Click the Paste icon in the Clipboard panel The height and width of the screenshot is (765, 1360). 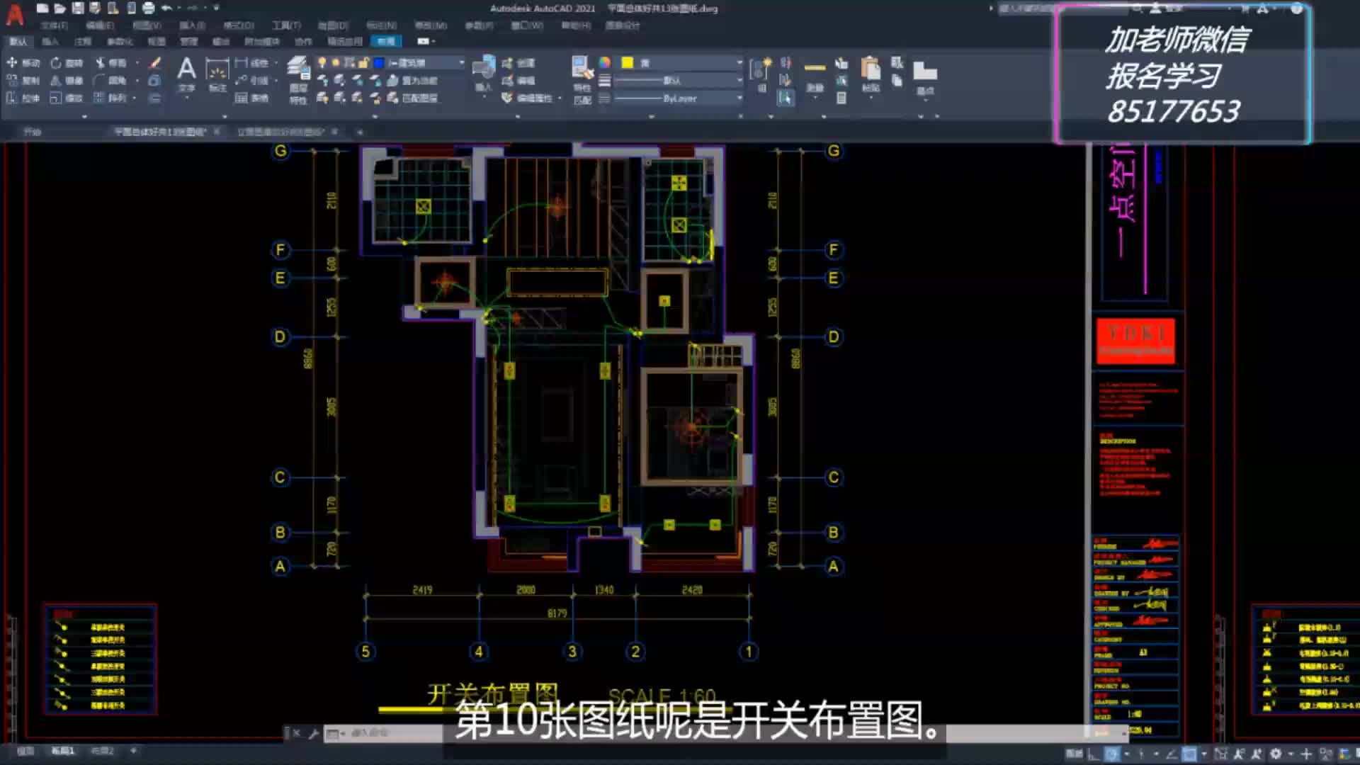(871, 71)
